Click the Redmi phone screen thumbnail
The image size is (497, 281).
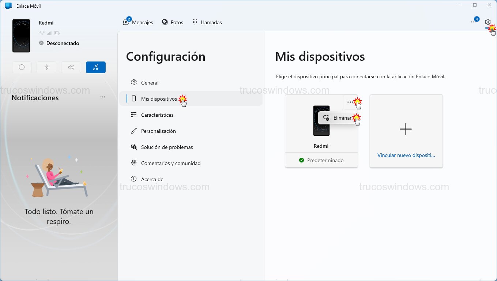click(321, 121)
